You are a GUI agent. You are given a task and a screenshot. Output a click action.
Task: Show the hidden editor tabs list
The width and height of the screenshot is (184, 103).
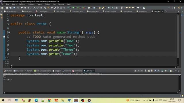[166, 11]
